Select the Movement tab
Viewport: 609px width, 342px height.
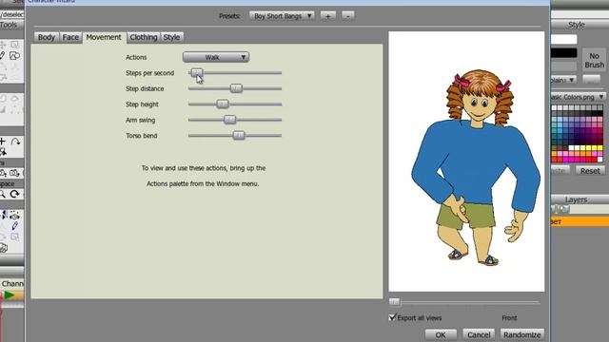coord(104,37)
